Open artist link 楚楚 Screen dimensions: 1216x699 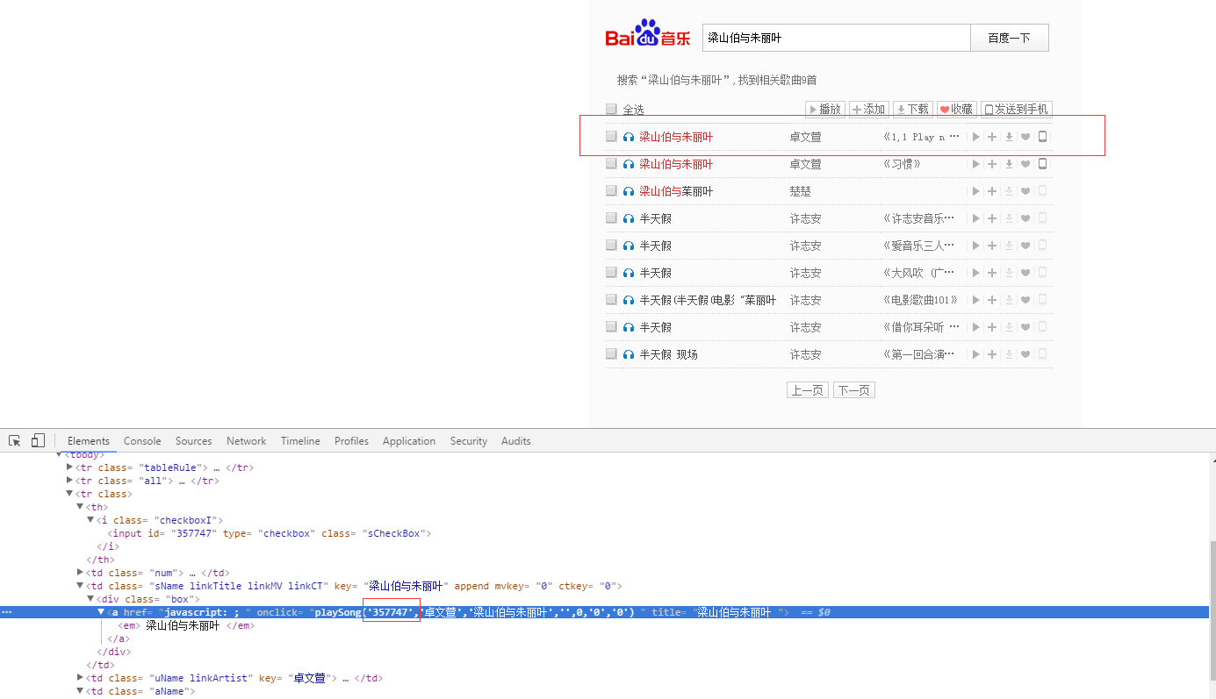pos(800,191)
